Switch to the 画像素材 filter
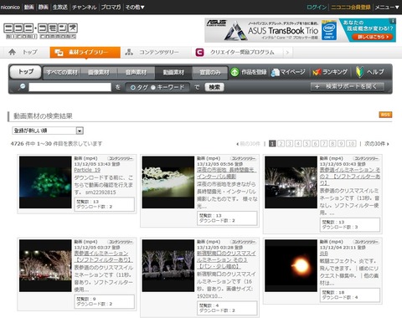Screen dimensions: 402x318 point(99,73)
